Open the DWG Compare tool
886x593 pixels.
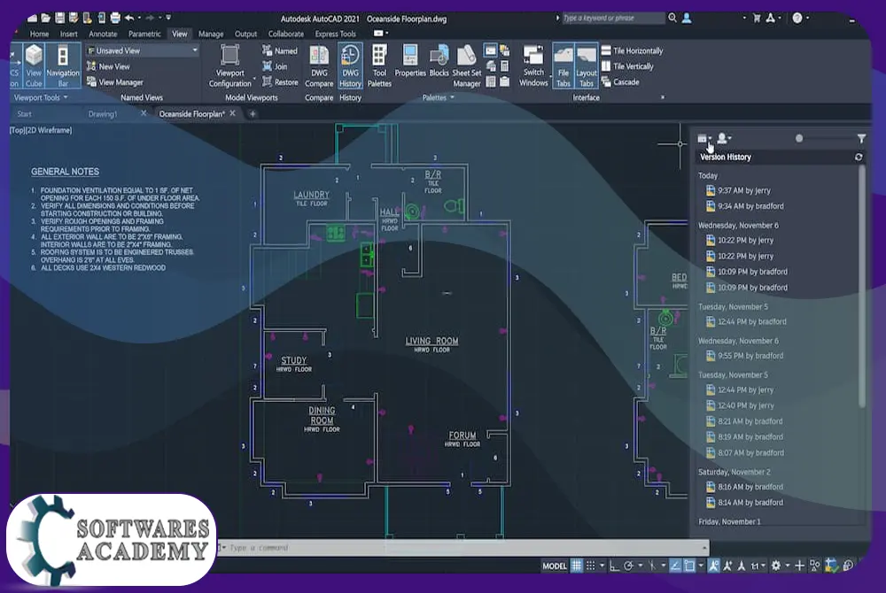pos(319,66)
